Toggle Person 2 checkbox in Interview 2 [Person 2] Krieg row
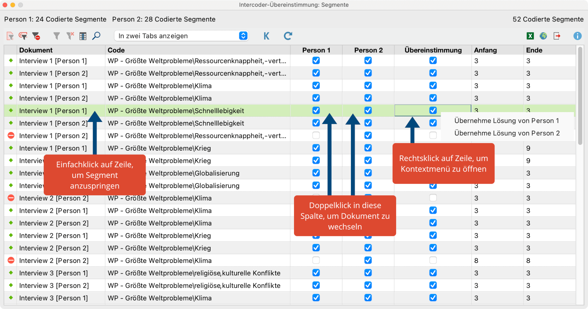Screen dimensions: 588x309 pyautogui.click(x=368, y=248)
